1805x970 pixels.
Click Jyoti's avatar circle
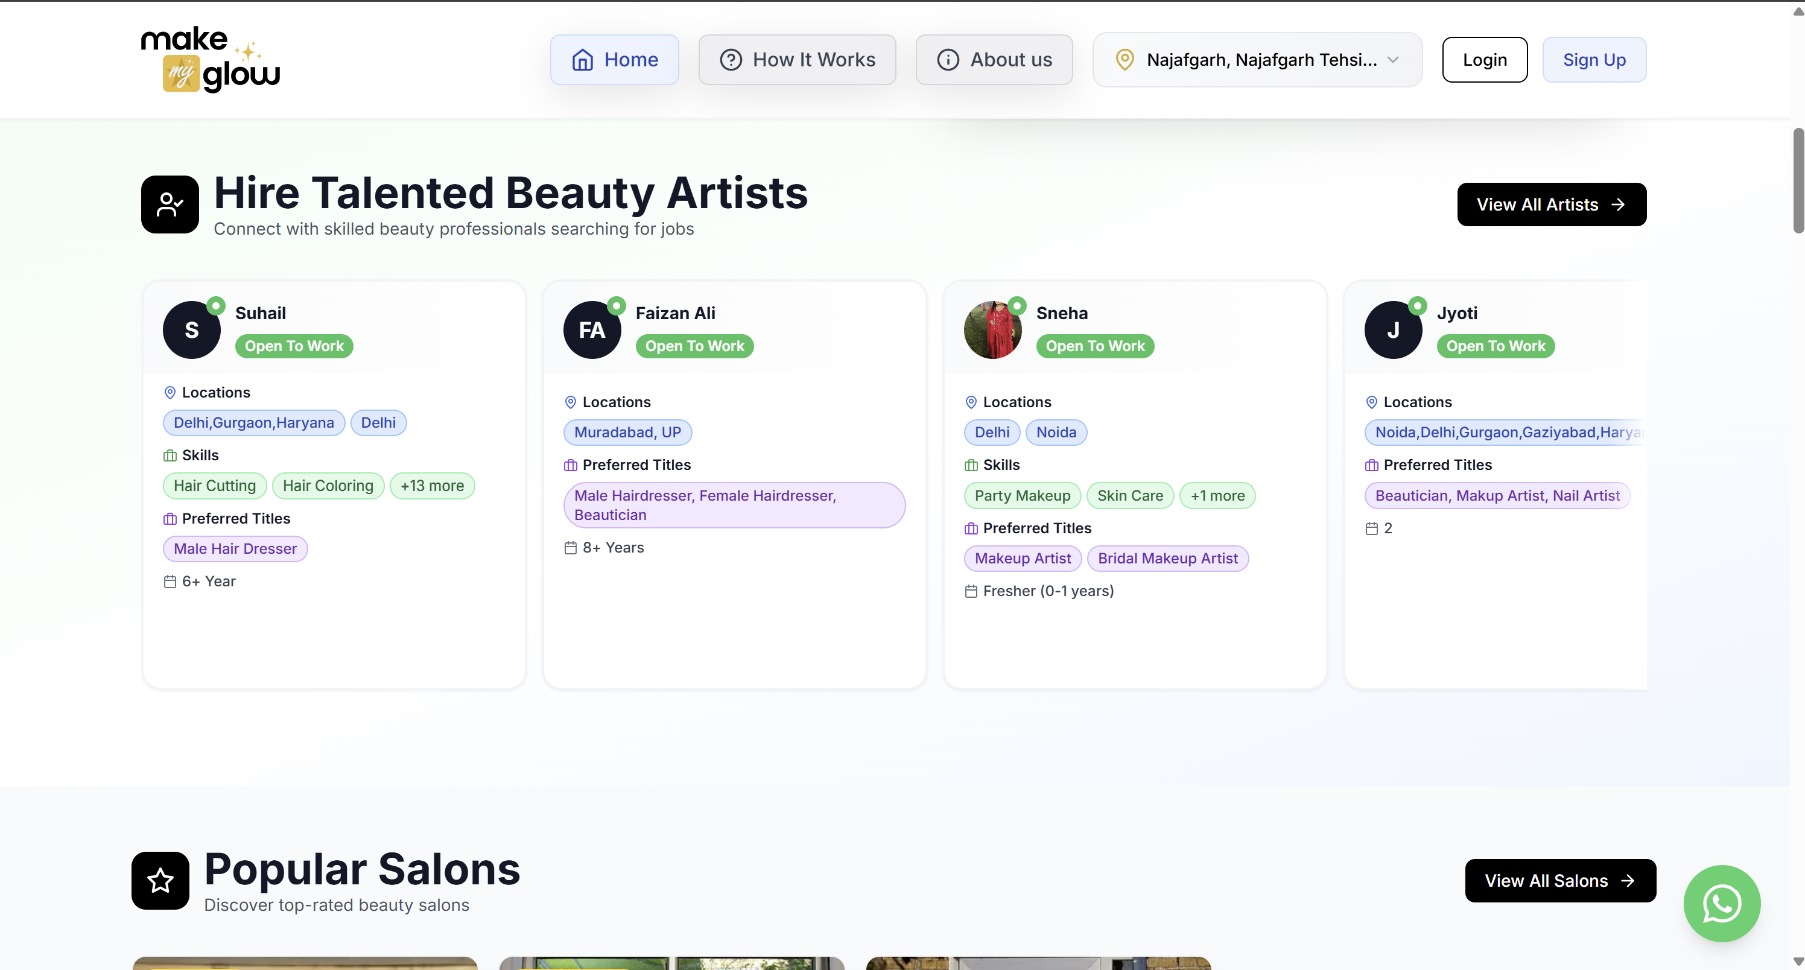(x=1393, y=329)
